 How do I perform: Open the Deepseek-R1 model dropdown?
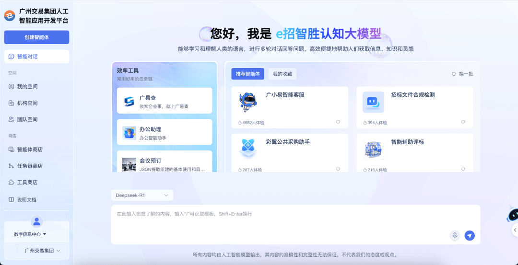point(142,196)
